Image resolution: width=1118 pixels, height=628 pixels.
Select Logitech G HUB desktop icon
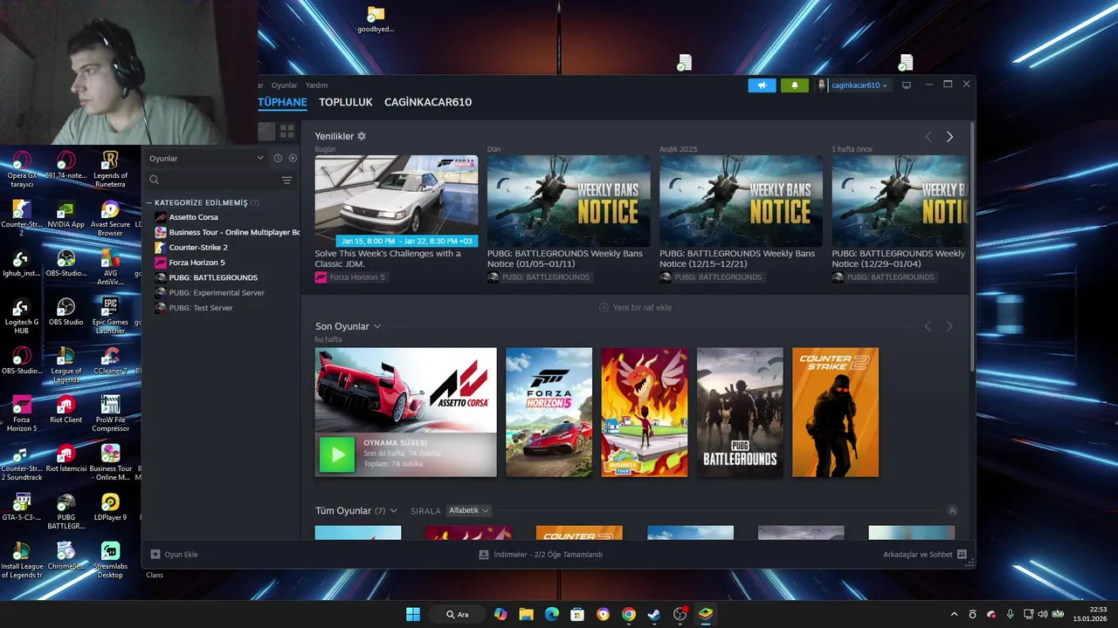tap(22, 315)
